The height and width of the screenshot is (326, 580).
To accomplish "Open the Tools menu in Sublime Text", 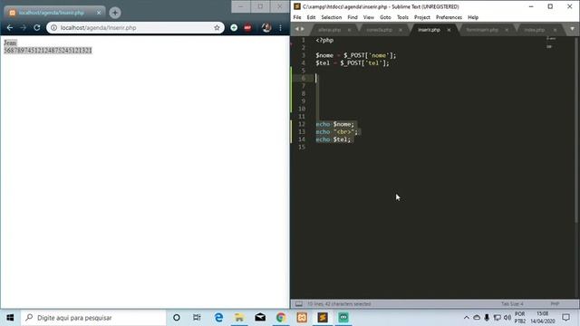I will click(402, 17).
